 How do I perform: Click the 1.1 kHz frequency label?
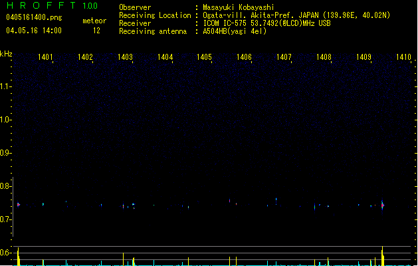pyautogui.click(x=5, y=86)
